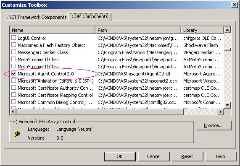Select the COM Components tab

[90, 16]
